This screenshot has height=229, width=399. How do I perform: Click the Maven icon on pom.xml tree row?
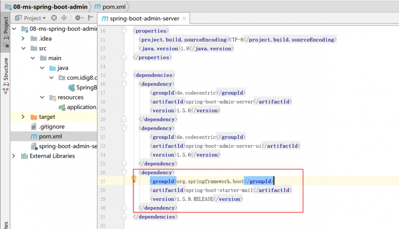34,137
